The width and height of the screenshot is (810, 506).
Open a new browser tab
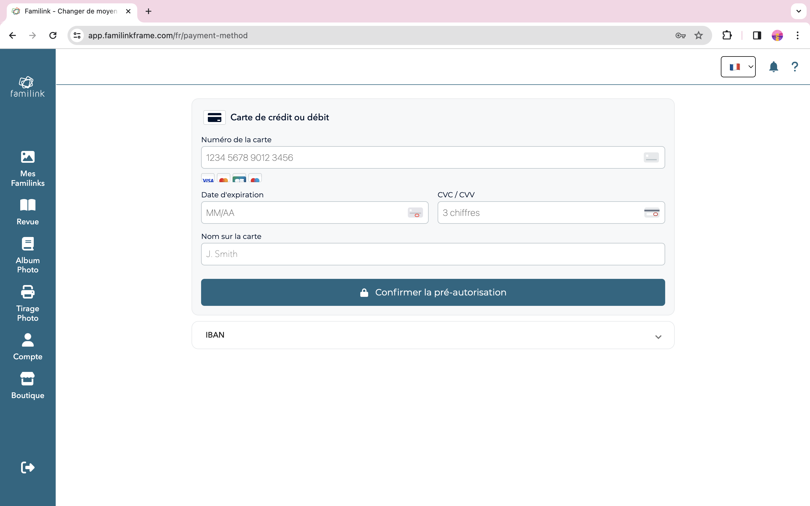(x=148, y=11)
